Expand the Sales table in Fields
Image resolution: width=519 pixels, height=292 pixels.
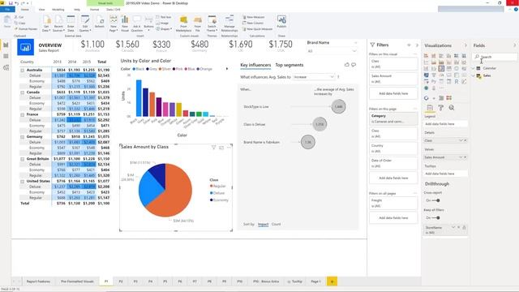474,75
